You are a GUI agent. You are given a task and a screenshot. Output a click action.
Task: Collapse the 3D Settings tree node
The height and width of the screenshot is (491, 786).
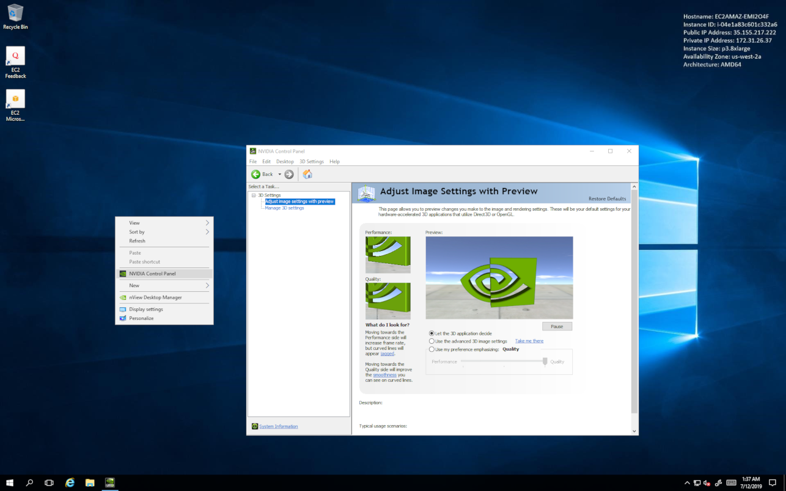tap(253, 194)
